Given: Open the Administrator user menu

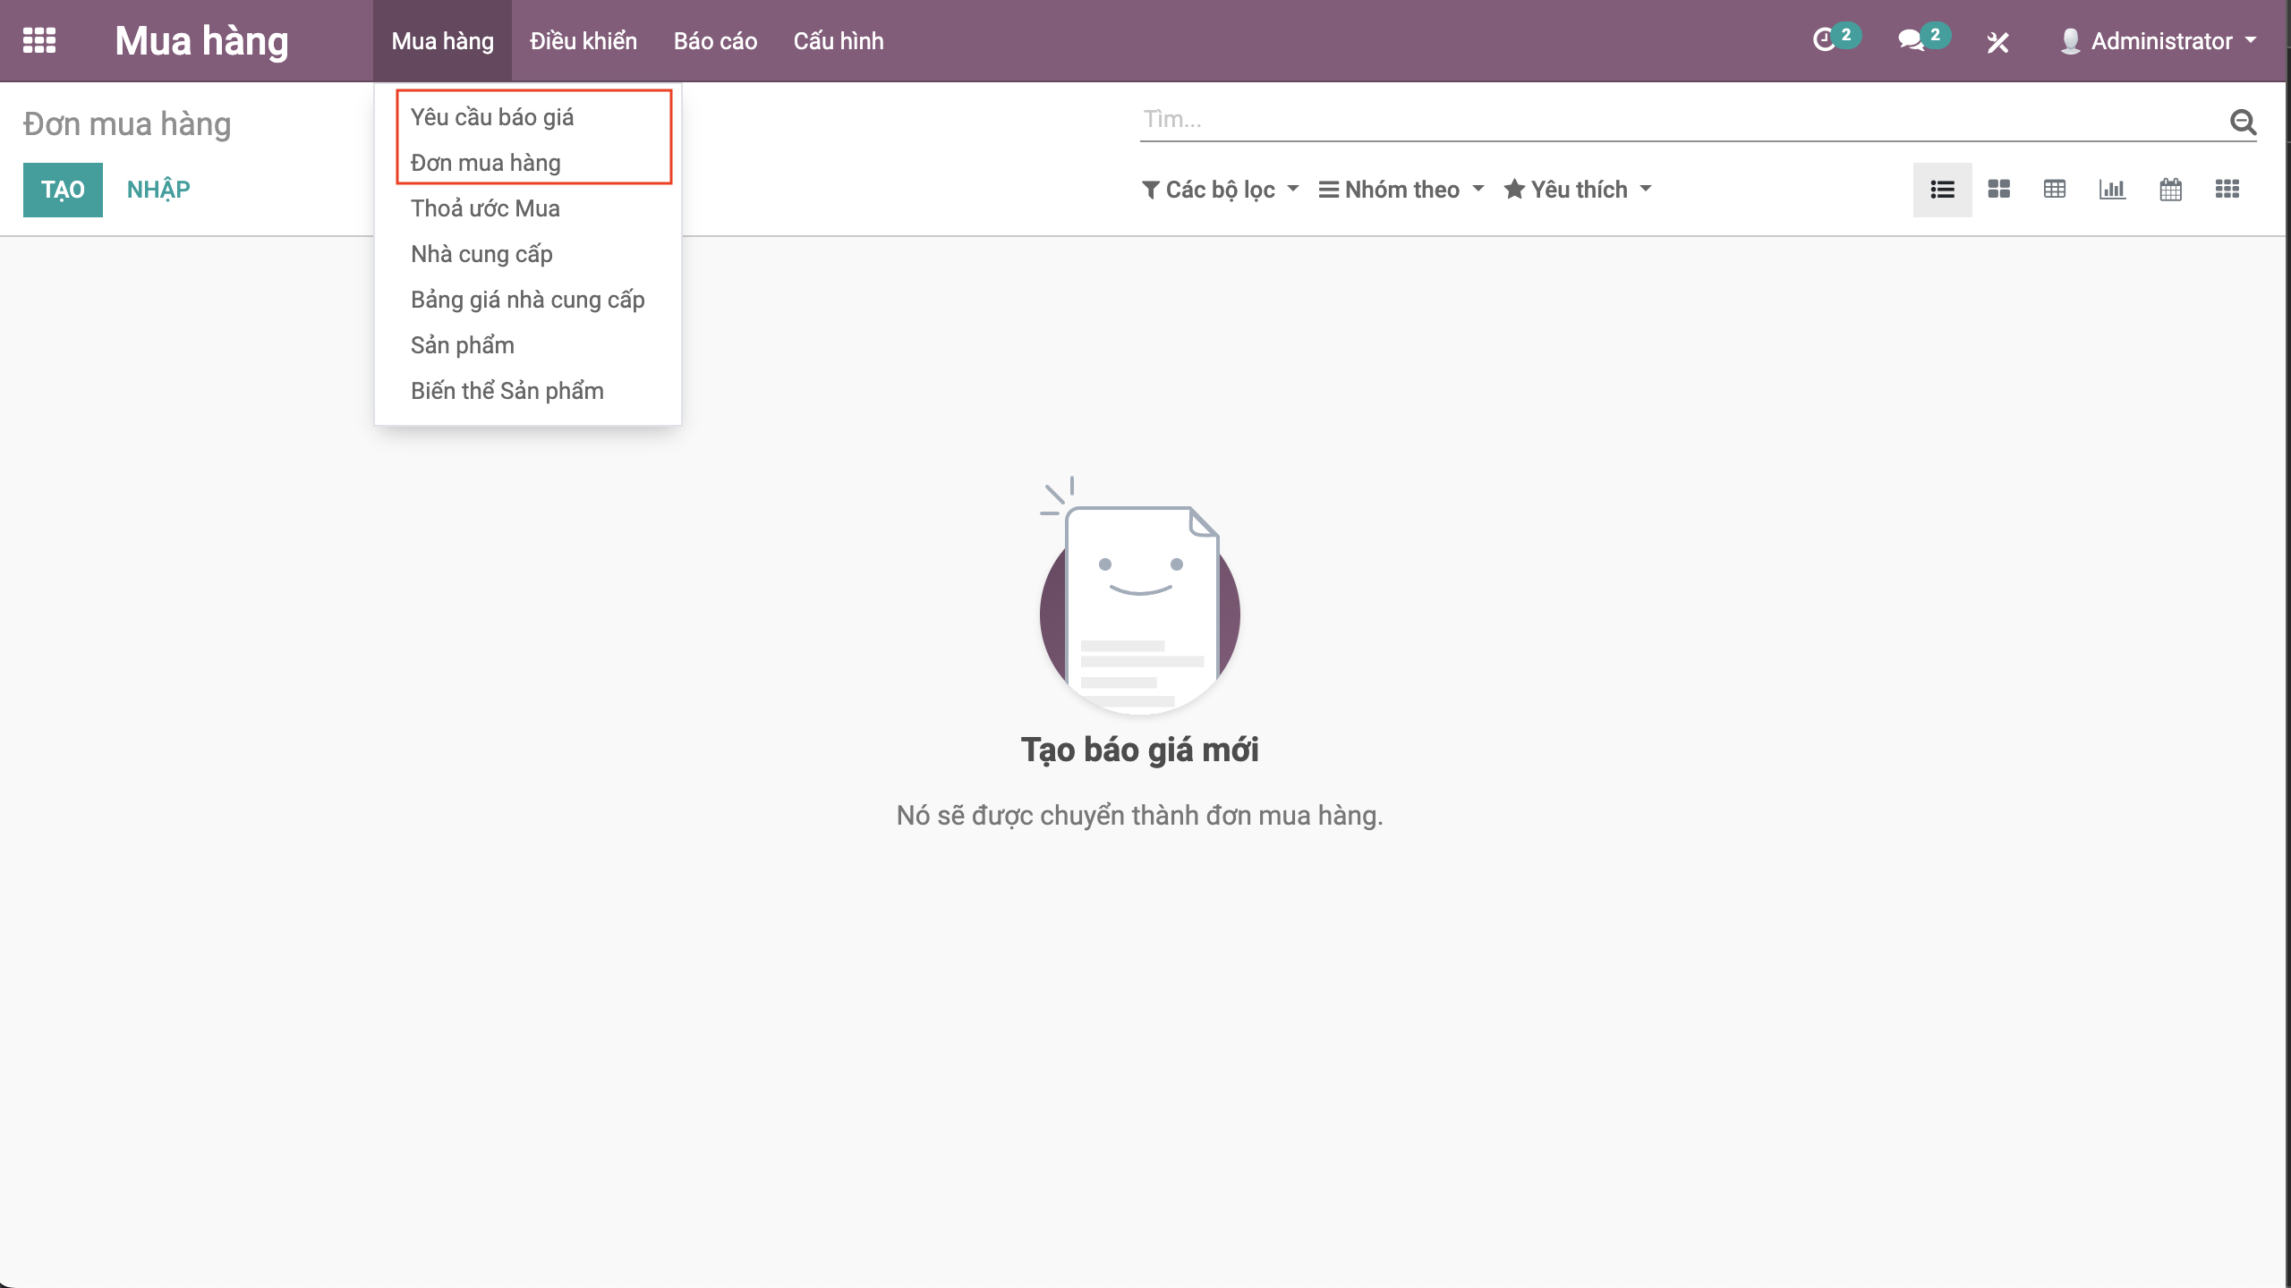Looking at the screenshot, I should coord(2158,41).
